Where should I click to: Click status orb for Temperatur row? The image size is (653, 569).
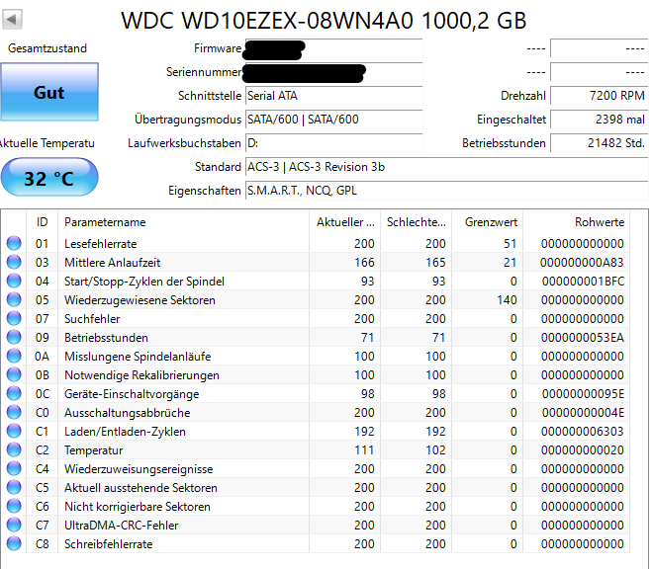14,450
